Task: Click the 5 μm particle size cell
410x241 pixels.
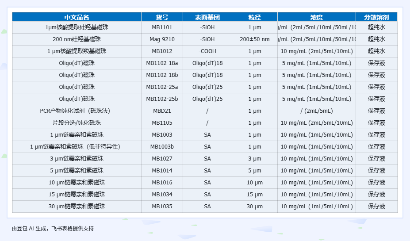Action: (x=255, y=171)
